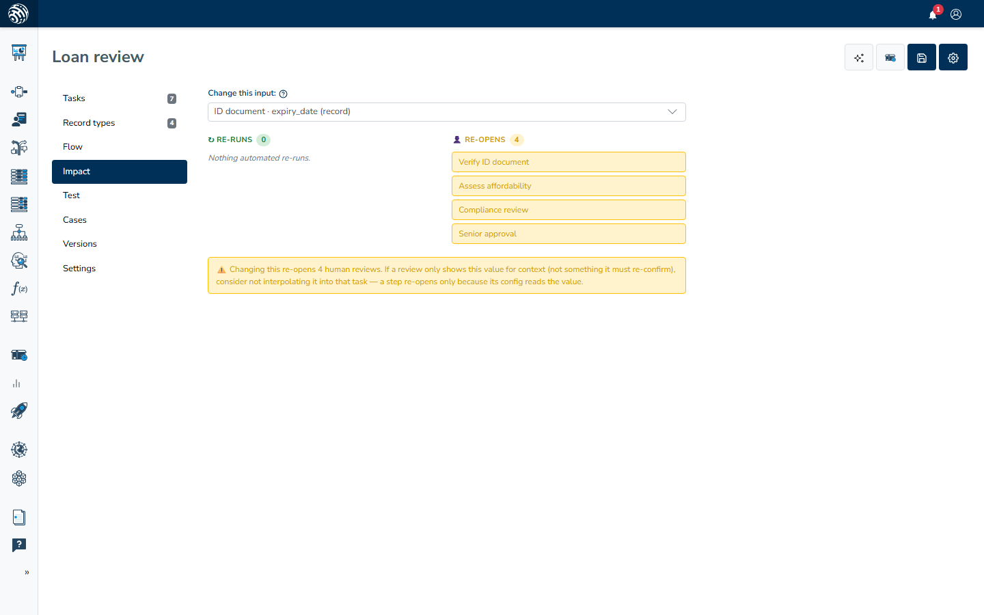
Task: Click the Tasks count badge 7
Action: click(172, 98)
